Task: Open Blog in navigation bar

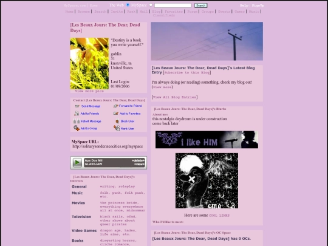Action: [x=156, y=12]
